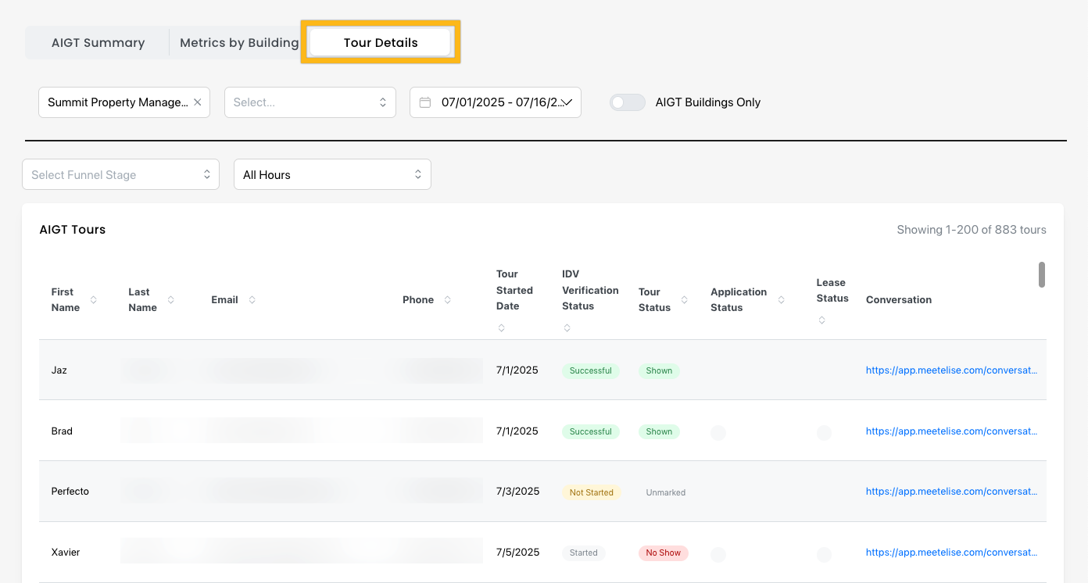Image resolution: width=1088 pixels, height=583 pixels.
Task: Sort by IDV Verification Status
Action: [x=567, y=328]
